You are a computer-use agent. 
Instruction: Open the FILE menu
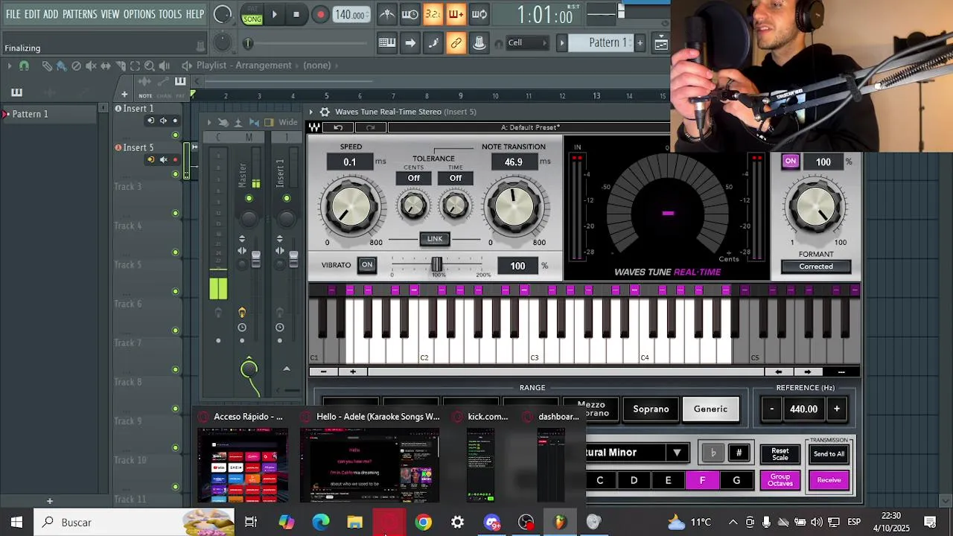tap(13, 14)
